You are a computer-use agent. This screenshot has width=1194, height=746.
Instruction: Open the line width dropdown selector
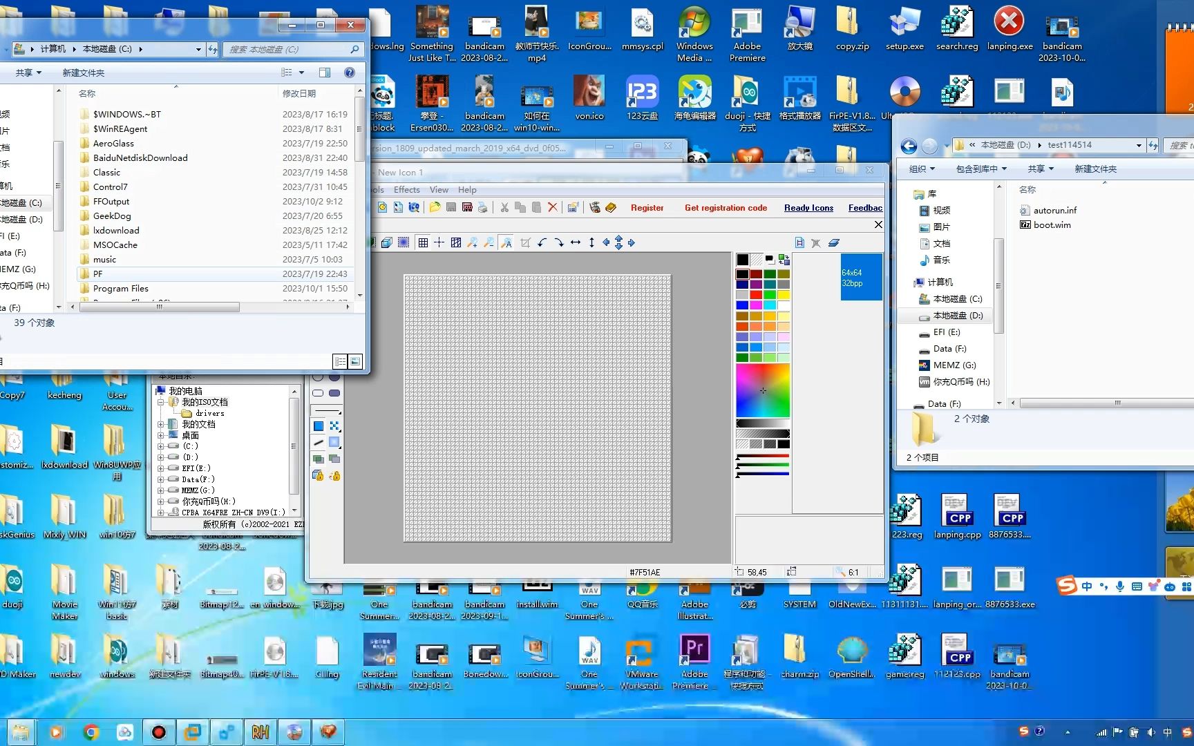click(x=326, y=412)
